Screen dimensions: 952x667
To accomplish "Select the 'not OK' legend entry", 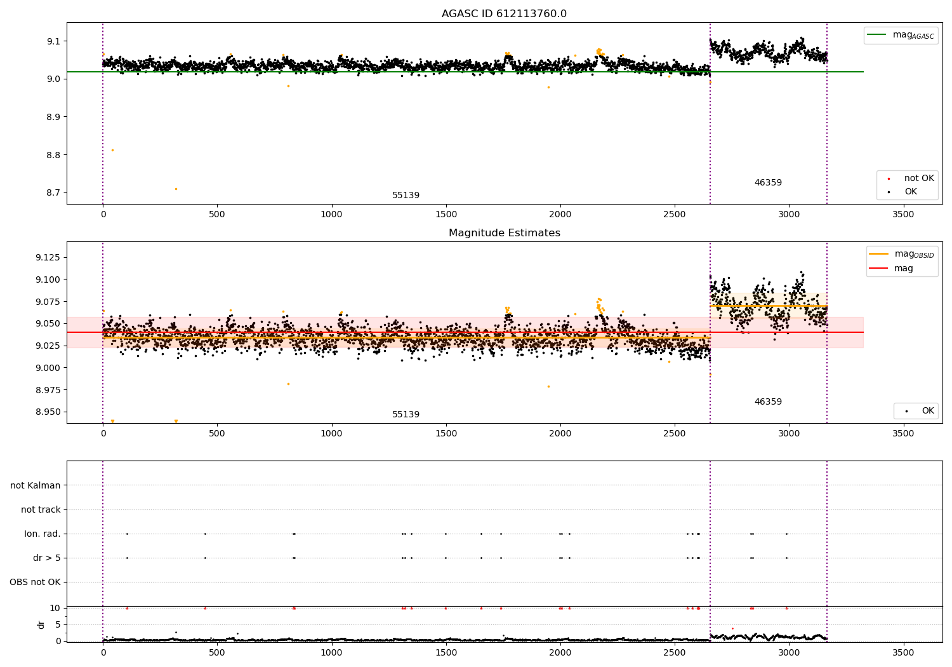I will [x=919, y=179].
